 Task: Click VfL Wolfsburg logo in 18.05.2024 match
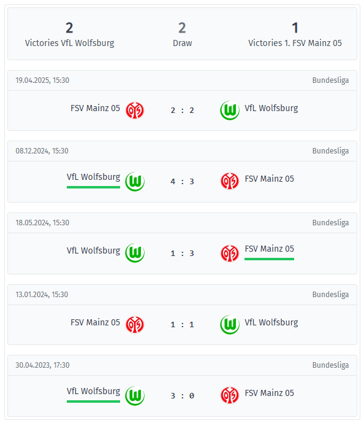point(135,253)
